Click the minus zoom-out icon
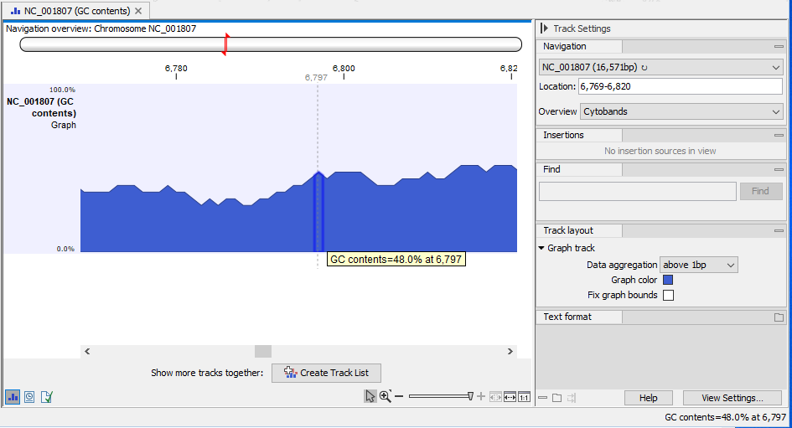 (x=399, y=396)
